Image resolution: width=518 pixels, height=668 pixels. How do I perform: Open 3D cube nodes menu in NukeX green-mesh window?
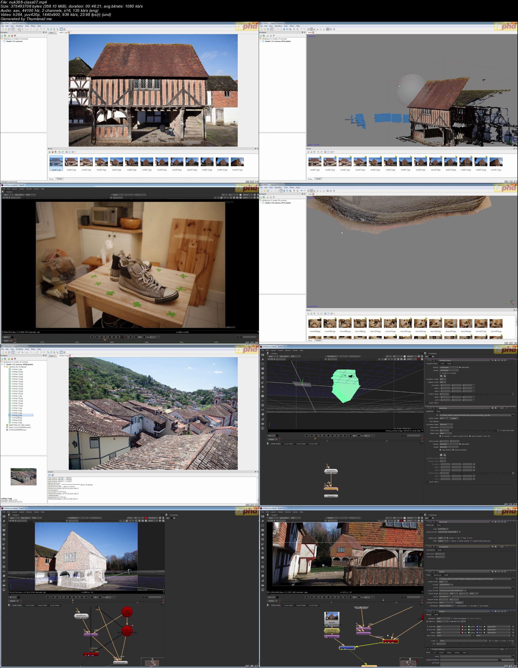pyautogui.click(x=263, y=396)
